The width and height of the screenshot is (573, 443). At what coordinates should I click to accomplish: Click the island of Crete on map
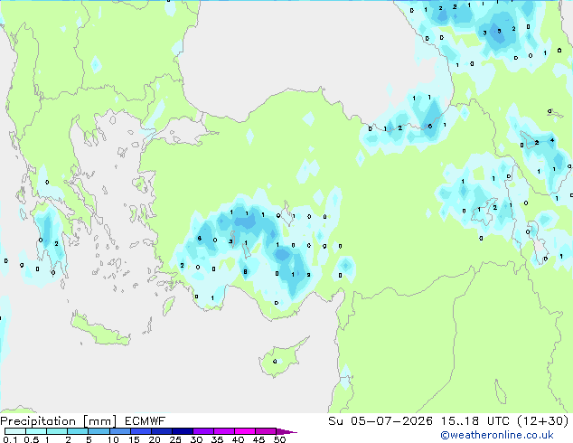pos(99,330)
